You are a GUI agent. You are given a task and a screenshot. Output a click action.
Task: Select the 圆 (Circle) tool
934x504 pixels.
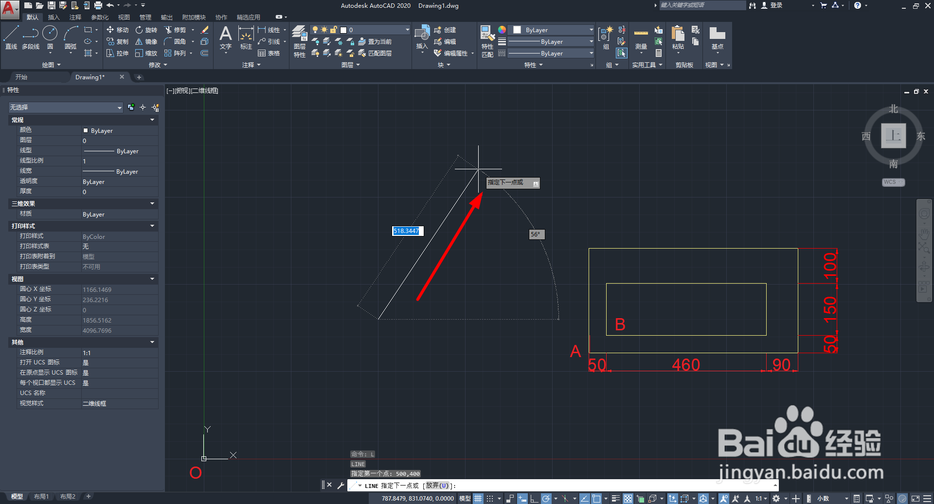pyautogui.click(x=50, y=38)
